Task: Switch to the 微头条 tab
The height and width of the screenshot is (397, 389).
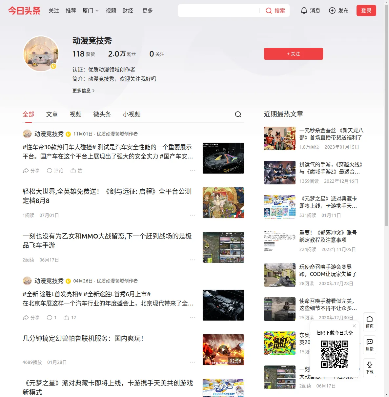Action: click(x=102, y=114)
